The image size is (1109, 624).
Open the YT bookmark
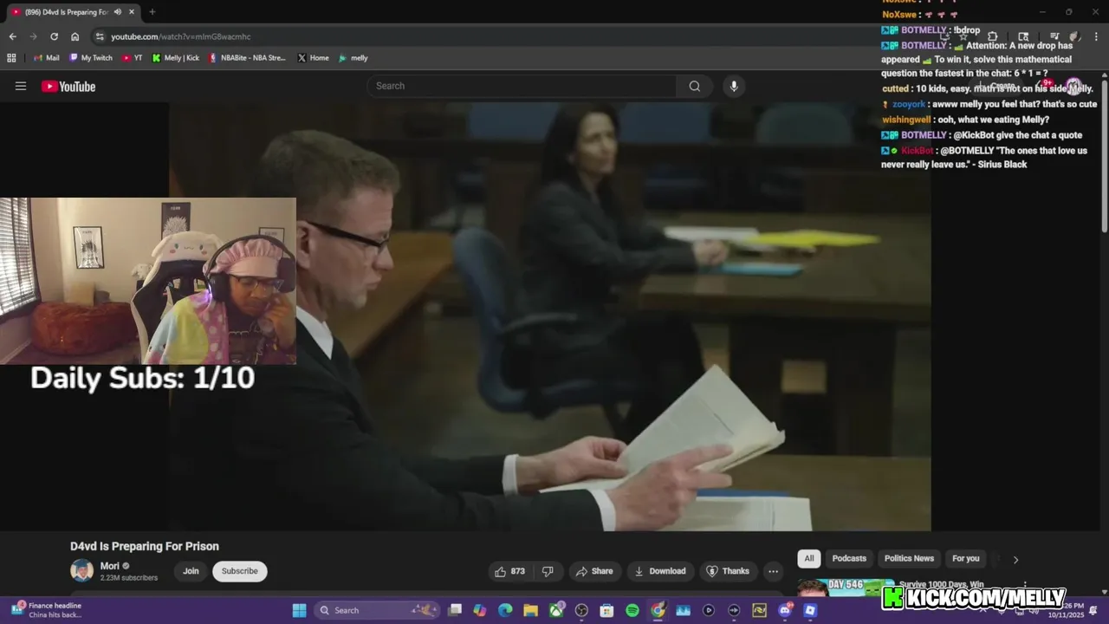click(133, 58)
